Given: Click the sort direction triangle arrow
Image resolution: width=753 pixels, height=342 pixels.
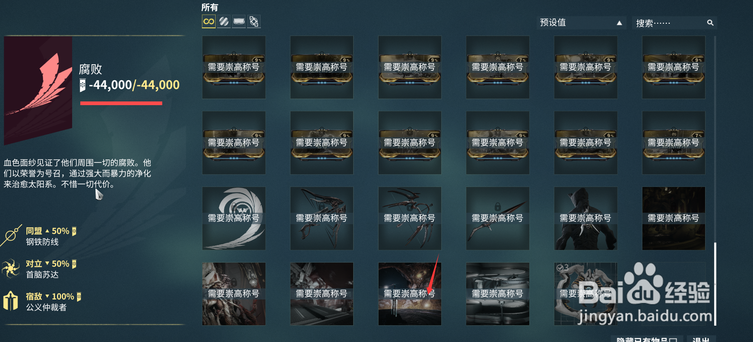Looking at the screenshot, I should (x=619, y=23).
